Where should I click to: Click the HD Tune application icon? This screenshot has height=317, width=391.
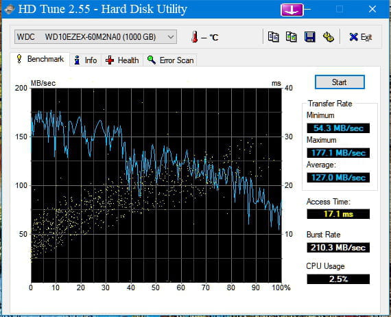[9, 9]
